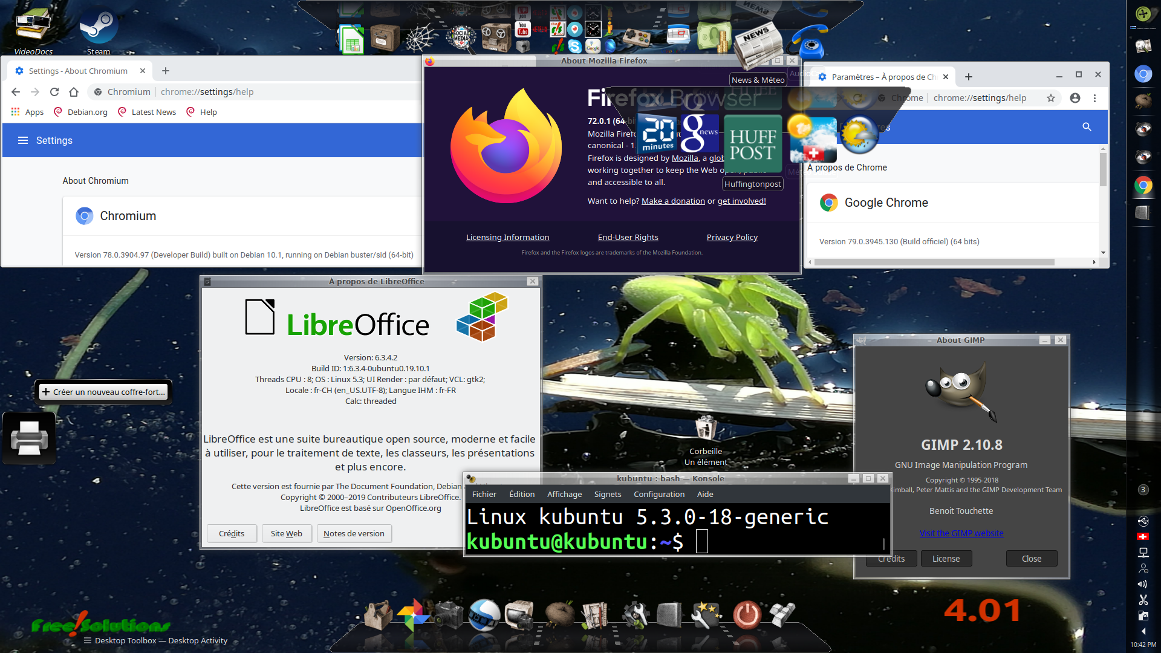Click the printer icon on the desktop
Image resolution: width=1161 pixels, height=653 pixels.
coord(29,438)
